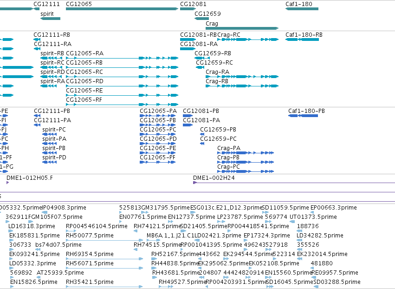Screen dimensions: 395x289
Task: Open protein CG12065-PA
Action: pos(158,111)
